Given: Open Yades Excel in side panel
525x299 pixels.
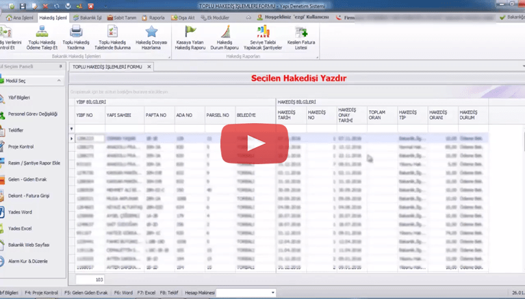Looking at the screenshot, I should click(21, 228).
